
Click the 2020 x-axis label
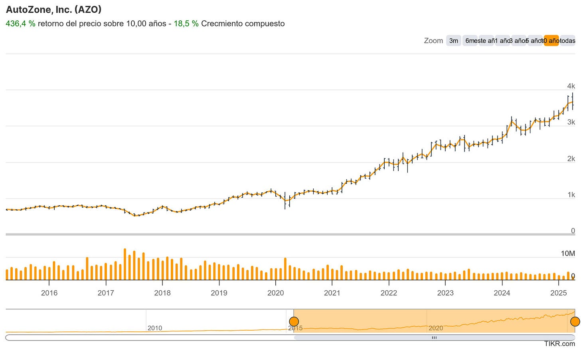pyautogui.click(x=275, y=293)
